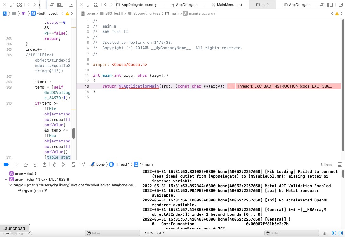Click the console Filter input field

292,233
